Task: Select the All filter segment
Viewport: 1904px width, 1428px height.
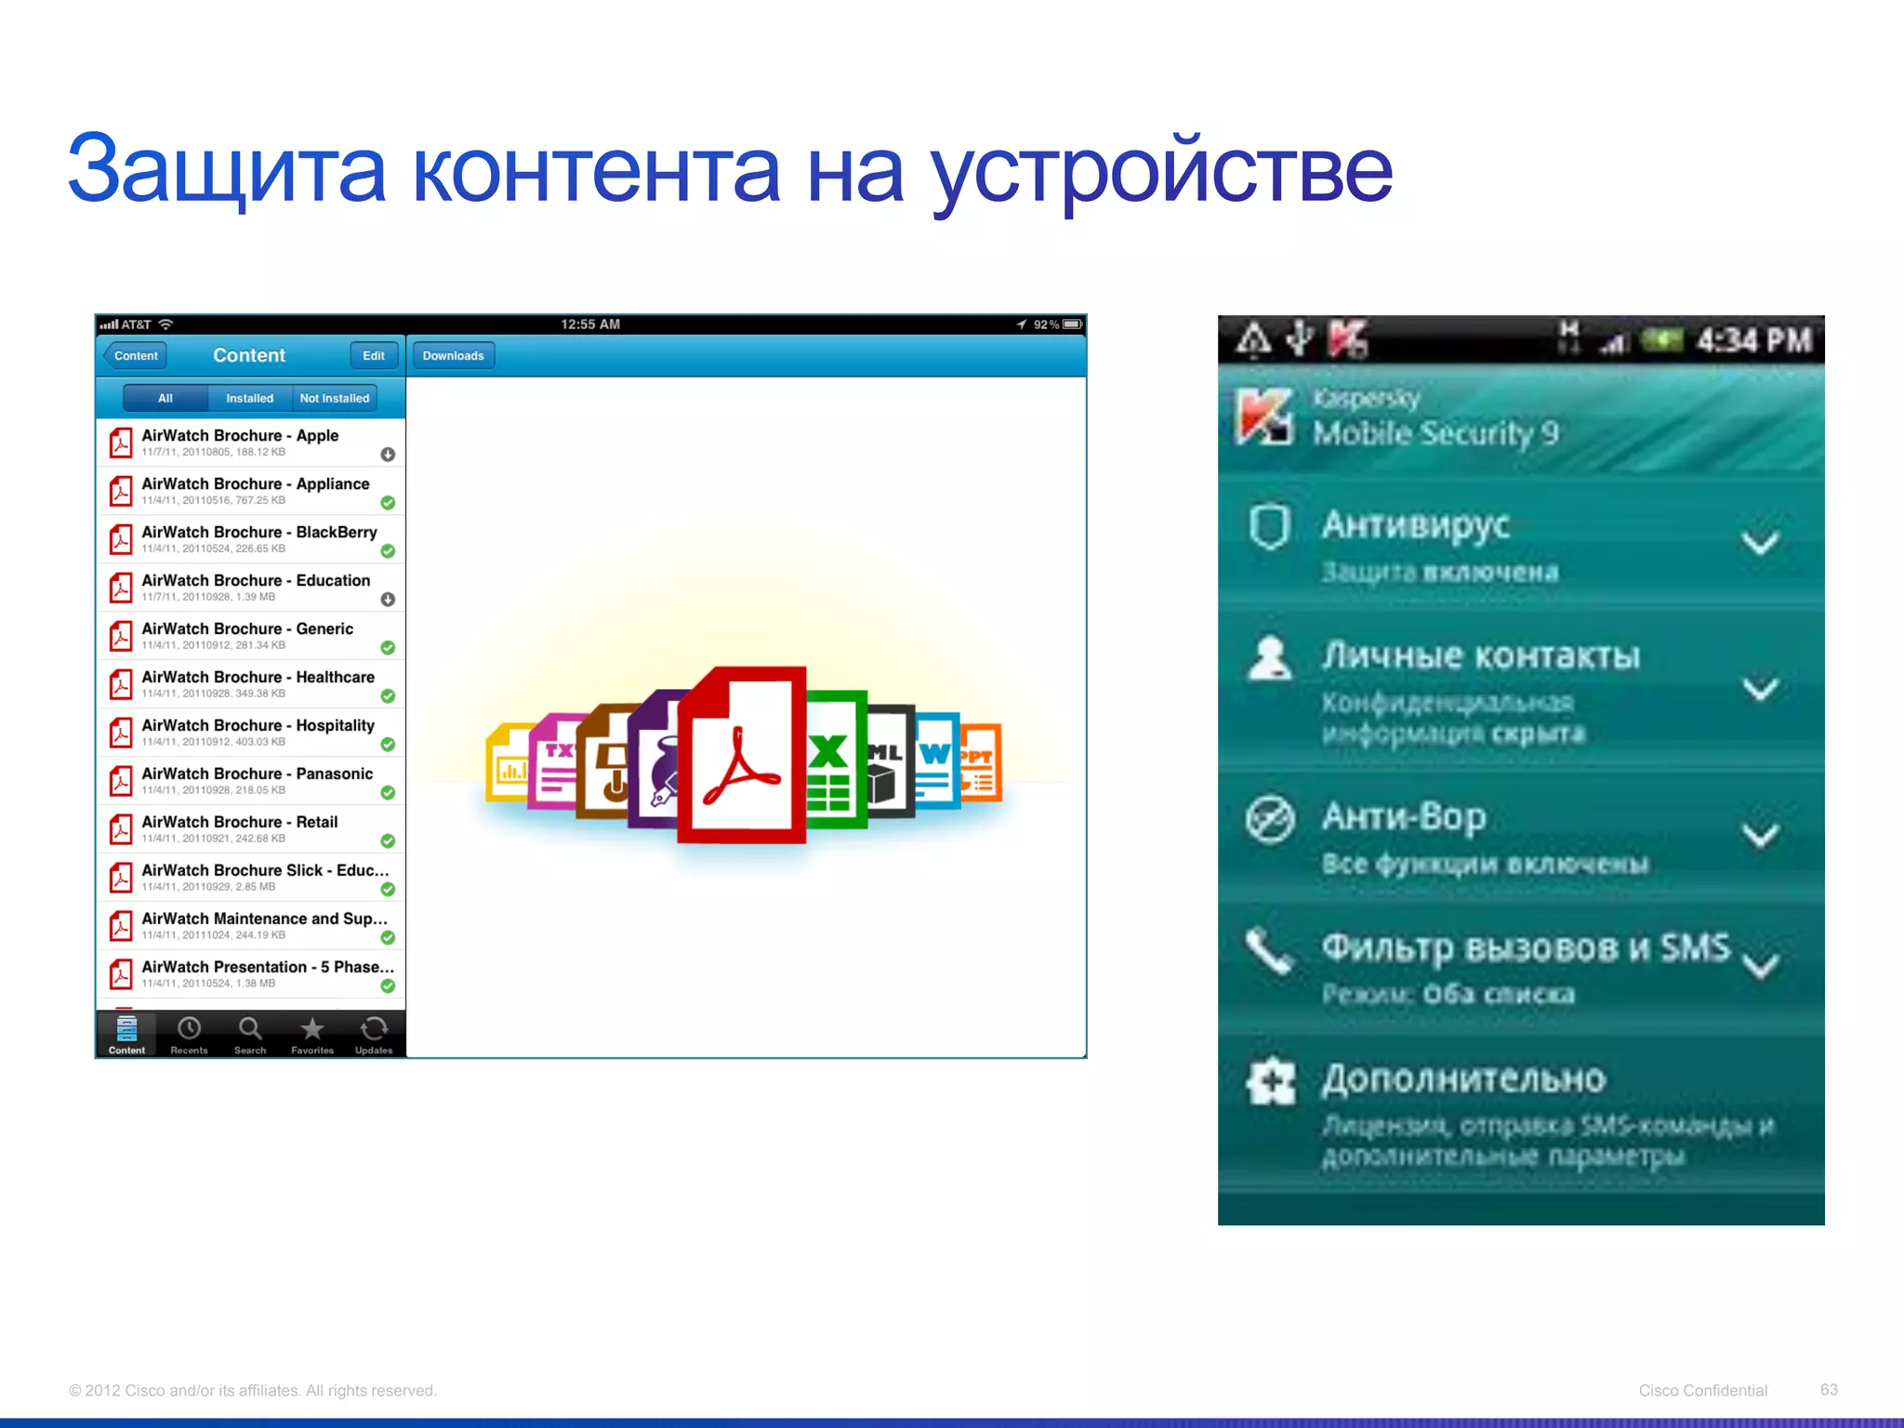Action: (165, 398)
